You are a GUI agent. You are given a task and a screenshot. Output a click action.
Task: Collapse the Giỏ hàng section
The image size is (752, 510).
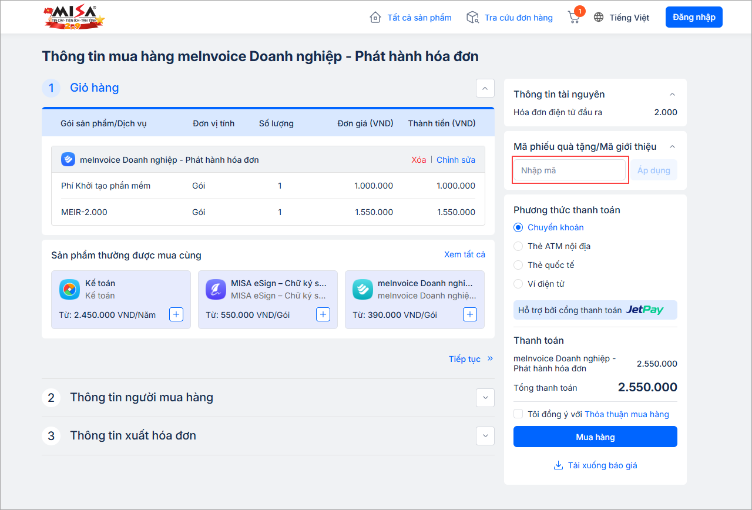[485, 88]
